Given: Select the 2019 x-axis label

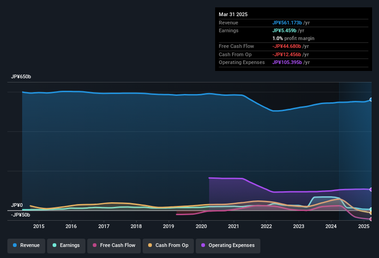Looking at the screenshot, I should (168, 226).
